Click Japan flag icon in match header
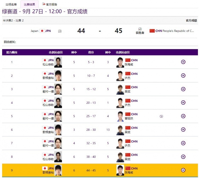Viewport: 199px width, 178px height. pos(42,31)
